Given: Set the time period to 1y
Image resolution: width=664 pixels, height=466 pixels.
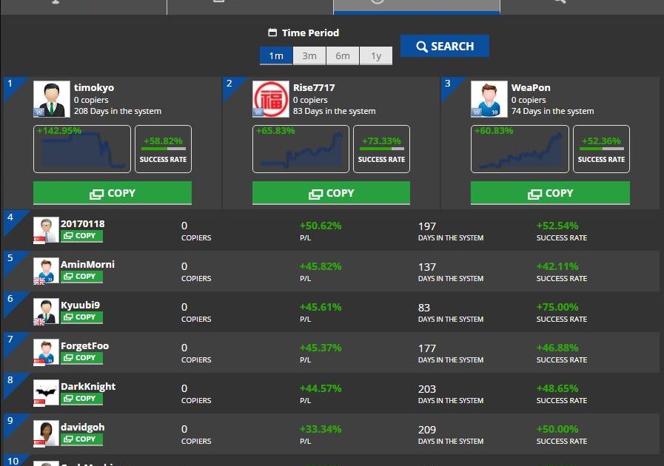Looking at the screenshot, I should (376, 56).
